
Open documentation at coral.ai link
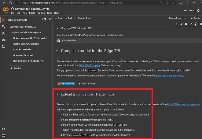[169, 75]
